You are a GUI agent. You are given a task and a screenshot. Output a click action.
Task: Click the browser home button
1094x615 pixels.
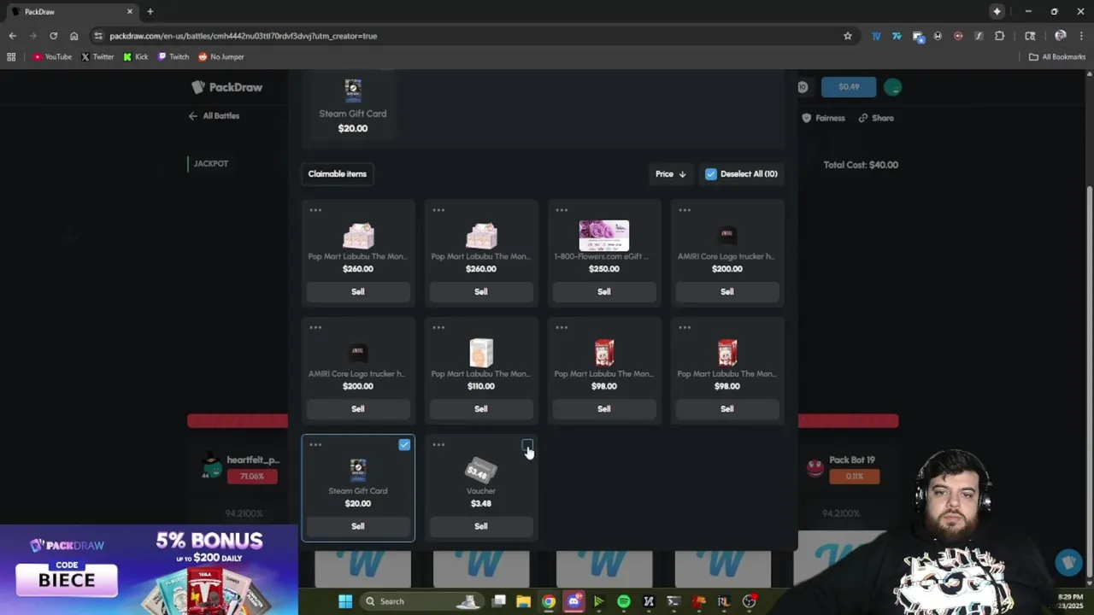click(x=74, y=36)
